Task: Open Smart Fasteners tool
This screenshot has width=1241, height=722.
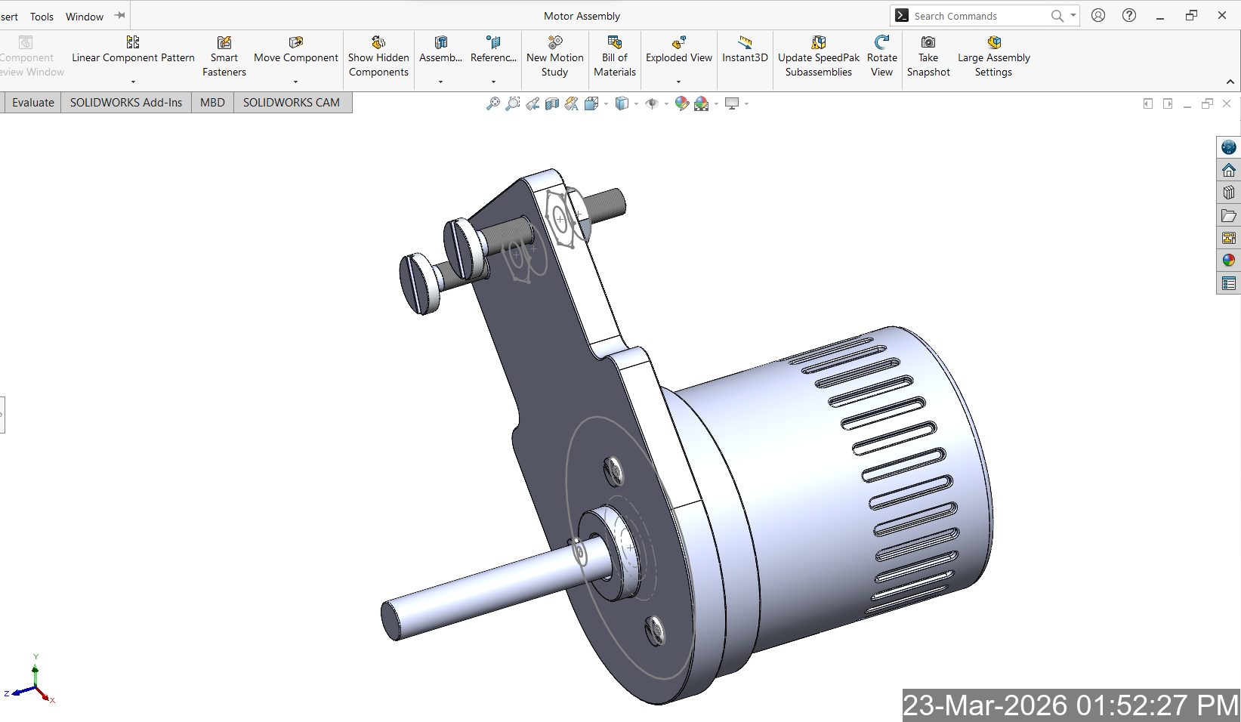Action: click(x=224, y=57)
